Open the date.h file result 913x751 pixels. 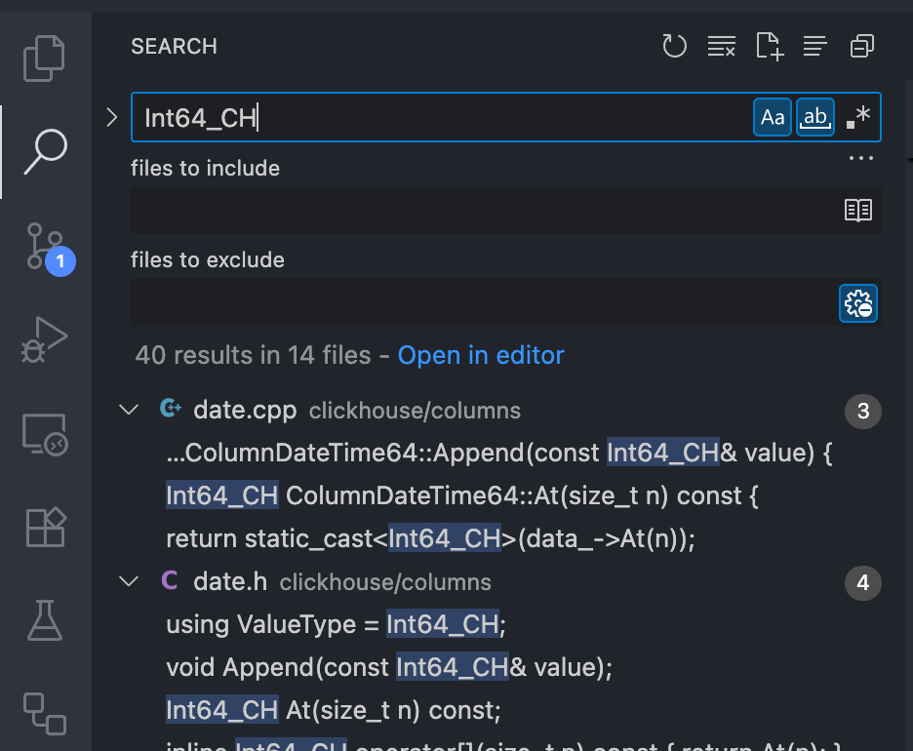(230, 581)
